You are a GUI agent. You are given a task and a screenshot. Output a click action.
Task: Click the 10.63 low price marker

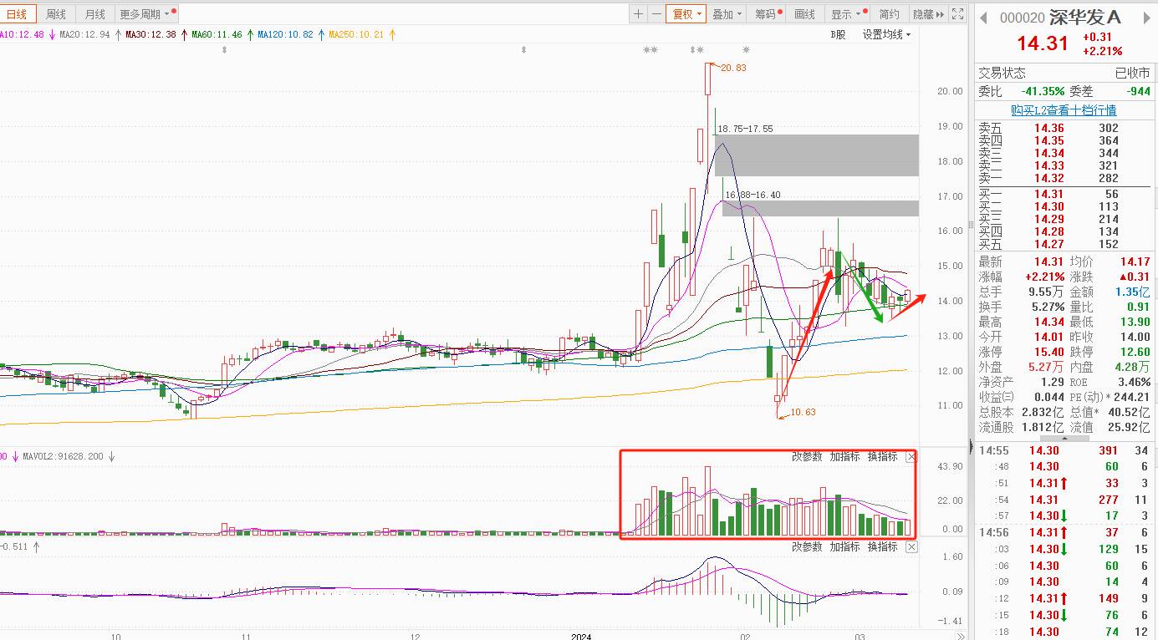[x=802, y=412]
